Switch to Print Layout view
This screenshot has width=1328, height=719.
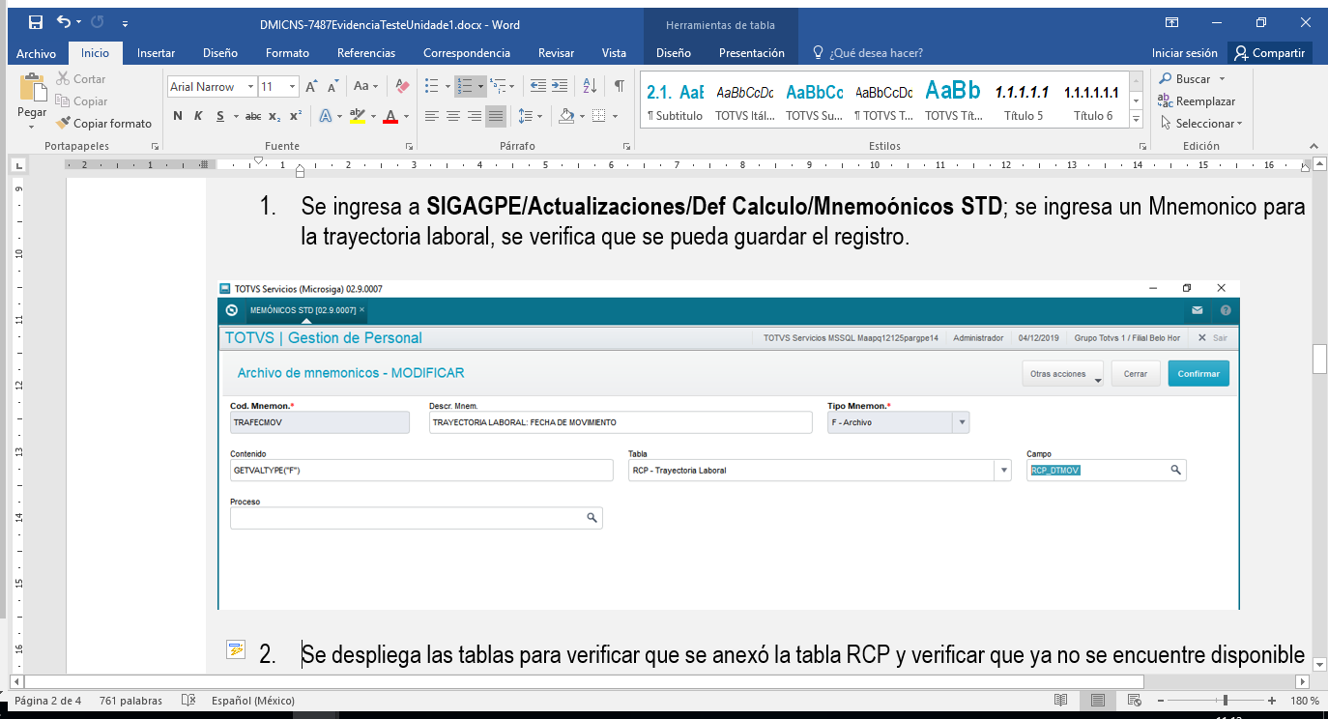click(x=1097, y=701)
